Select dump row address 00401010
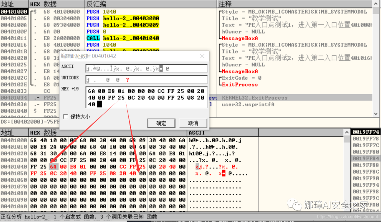 [x=14, y=147]
